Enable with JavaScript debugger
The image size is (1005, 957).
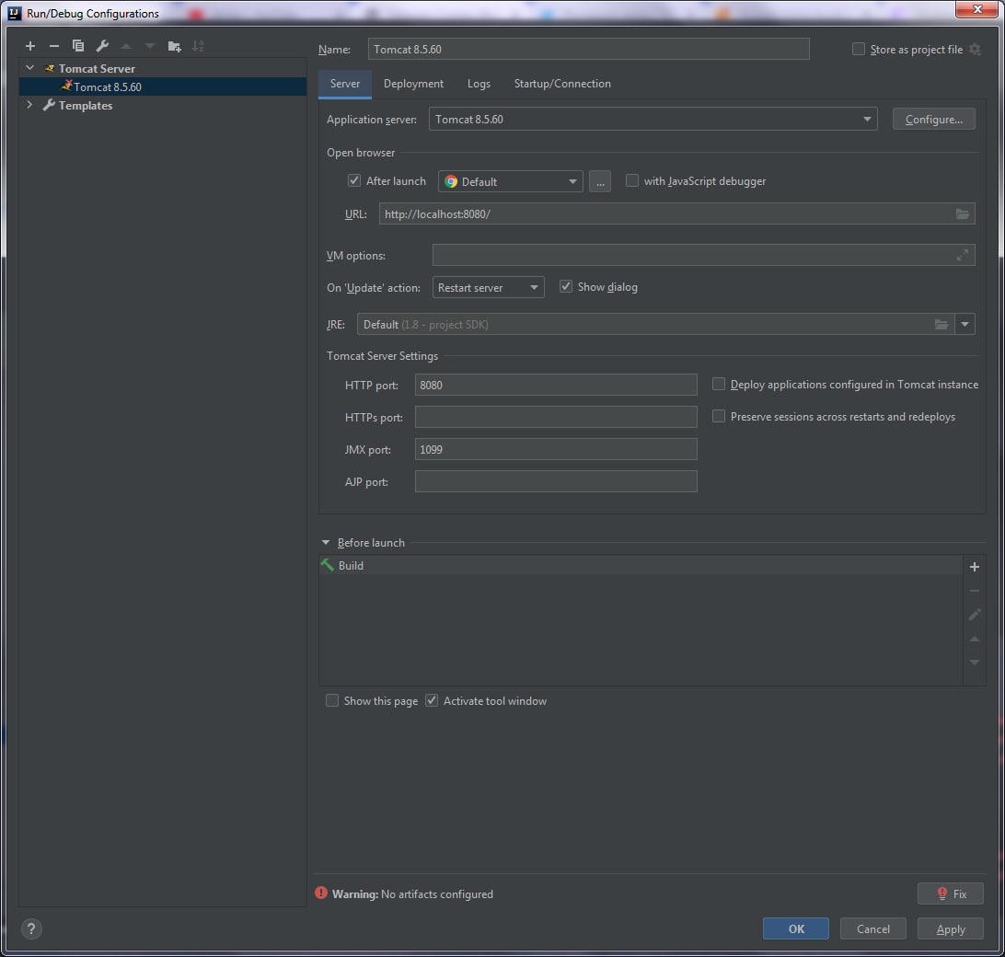[x=632, y=180]
